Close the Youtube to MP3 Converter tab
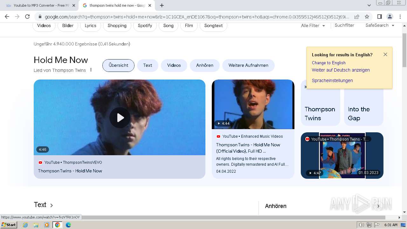Screen dimensions: 407x229 pos(74,5)
